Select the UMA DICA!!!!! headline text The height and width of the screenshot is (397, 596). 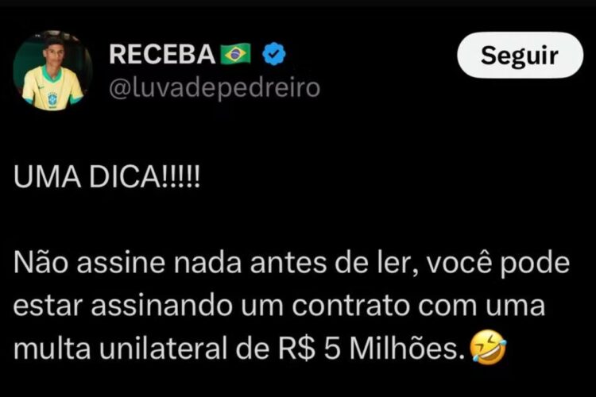pos(106,177)
